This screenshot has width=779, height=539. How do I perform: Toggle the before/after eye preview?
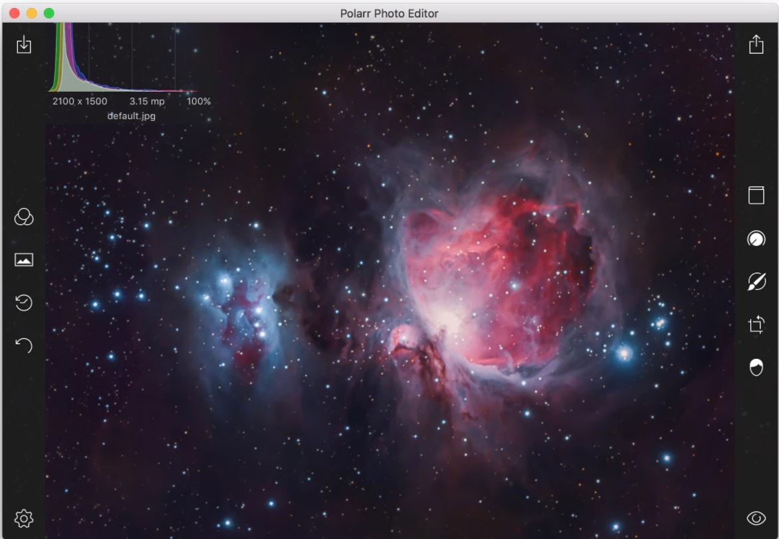[x=756, y=518]
